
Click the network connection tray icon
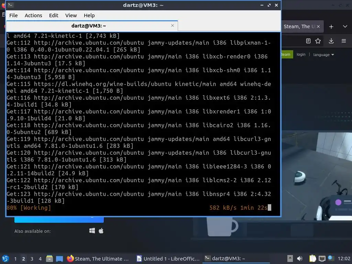(x=322, y=258)
